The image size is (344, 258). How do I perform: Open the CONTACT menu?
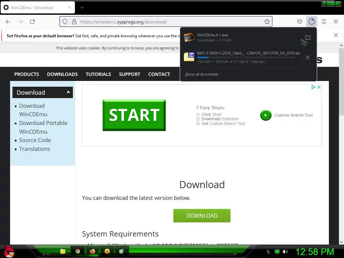coord(159,74)
